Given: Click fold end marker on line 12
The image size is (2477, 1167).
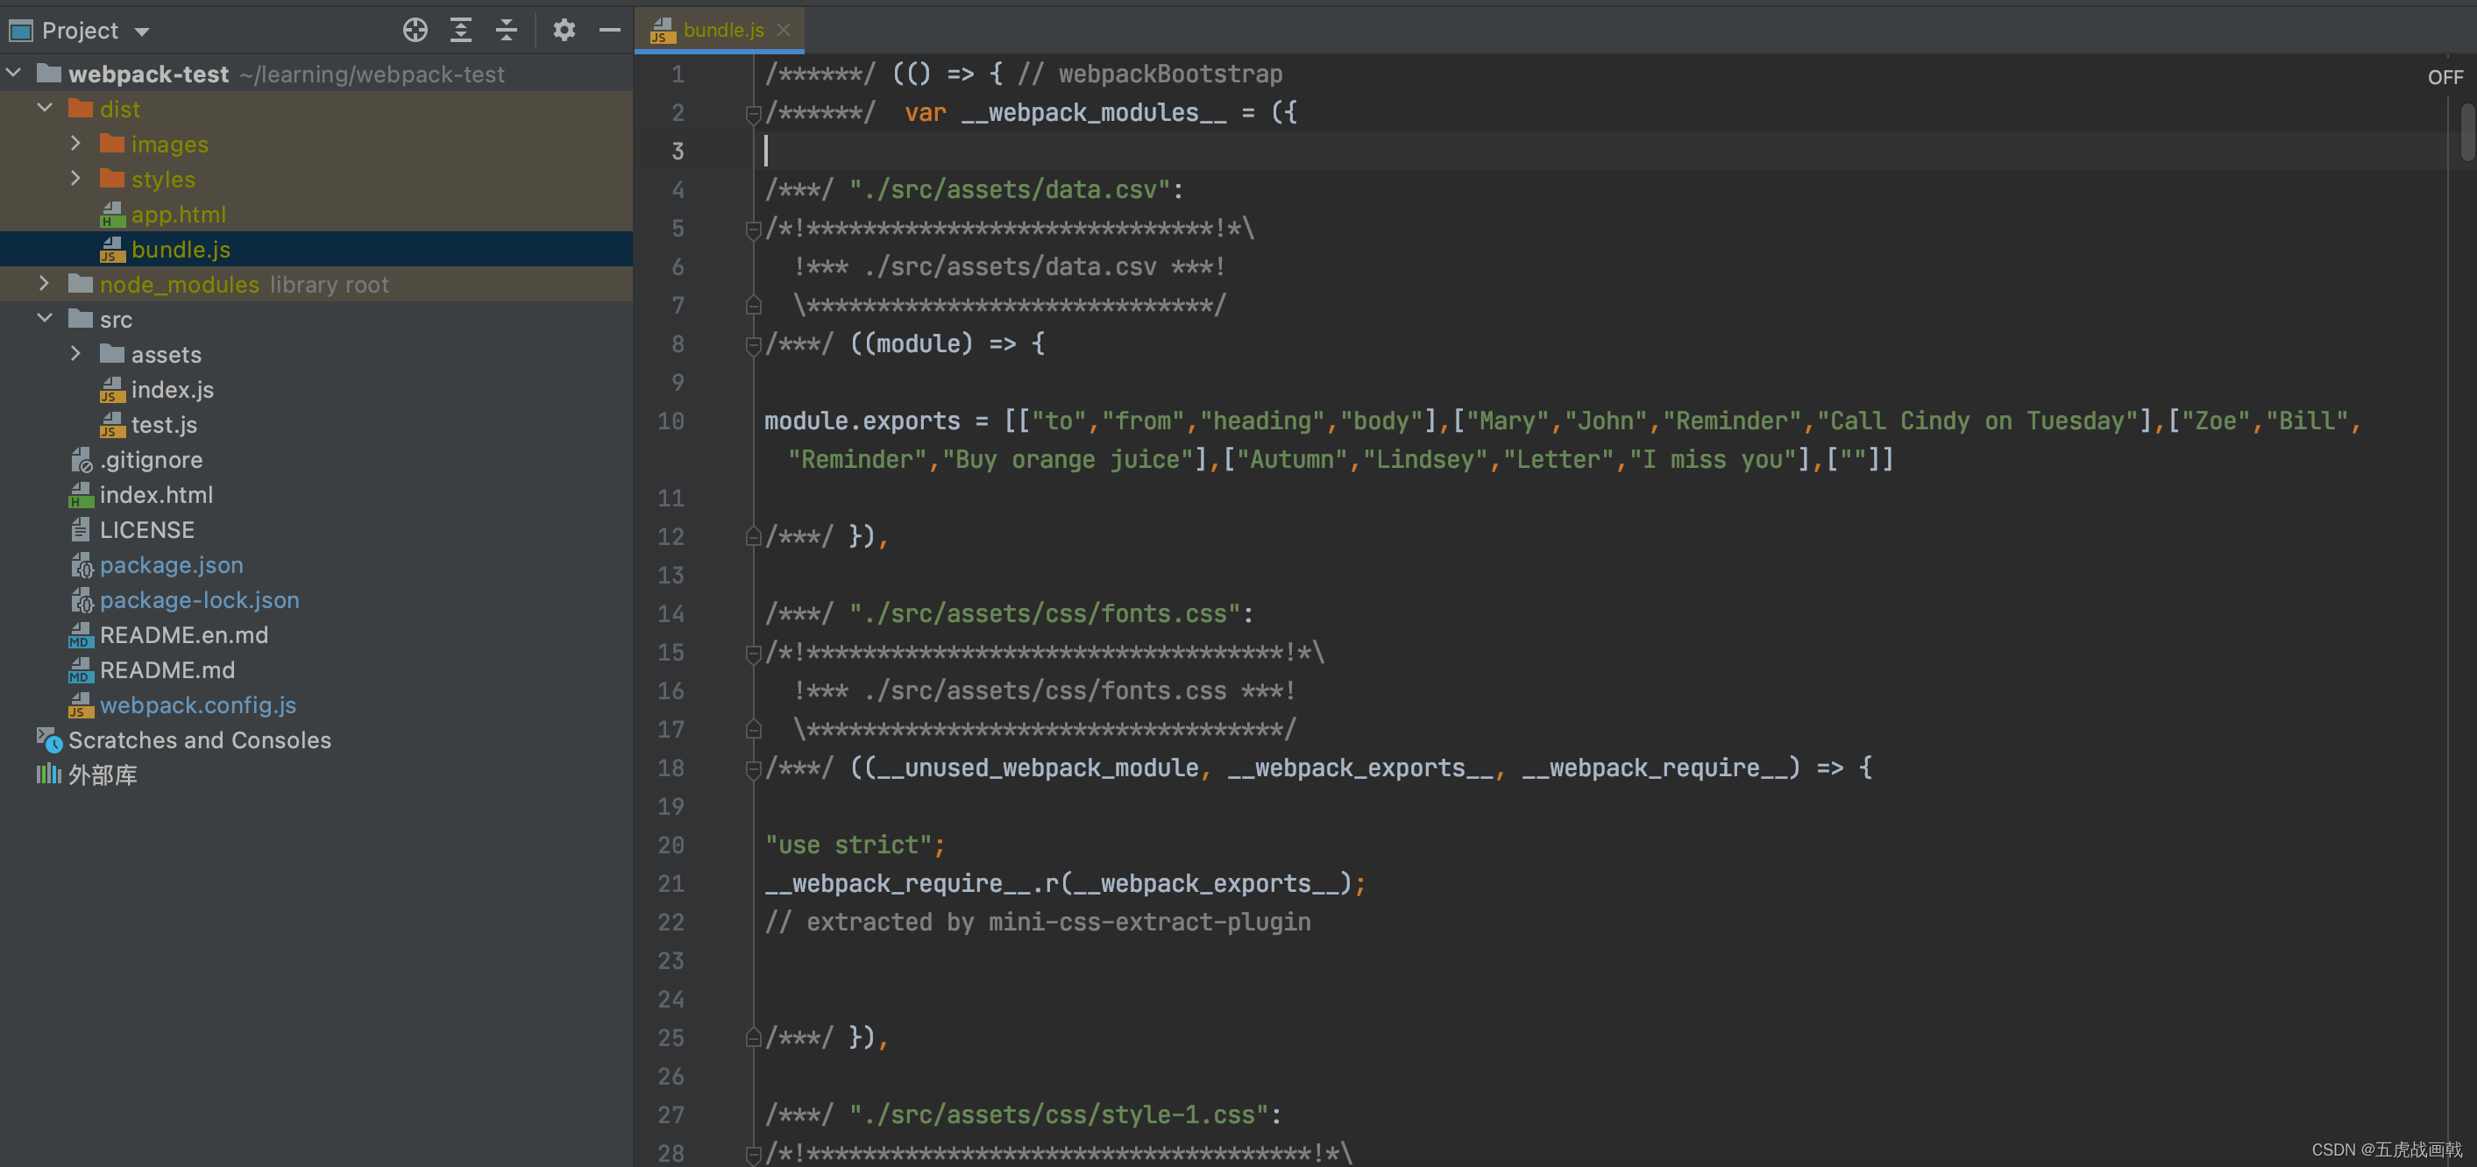Looking at the screenshot, I should [x=753, y=536].
